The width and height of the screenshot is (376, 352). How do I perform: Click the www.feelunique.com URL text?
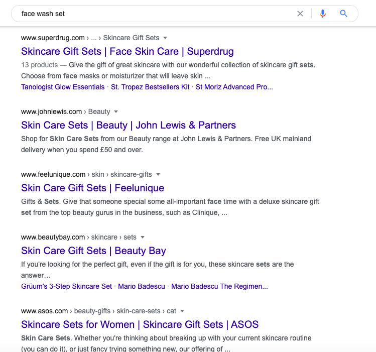(x=53, y=175)
